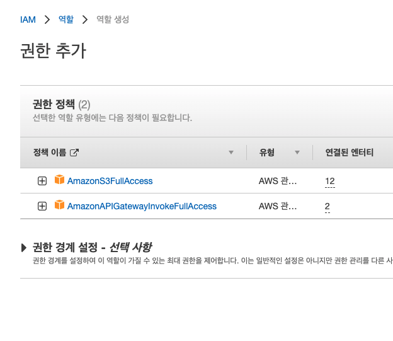Click the attached entities count 12

tap(330, 181)
